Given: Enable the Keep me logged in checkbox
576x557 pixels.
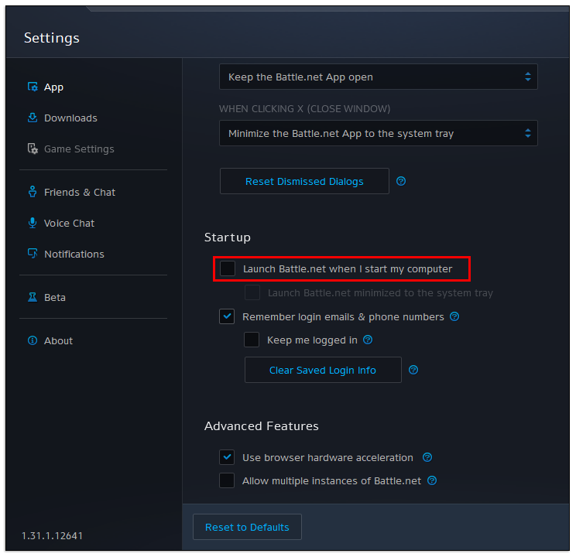Looking at the screenshot, I should (252, 340).
